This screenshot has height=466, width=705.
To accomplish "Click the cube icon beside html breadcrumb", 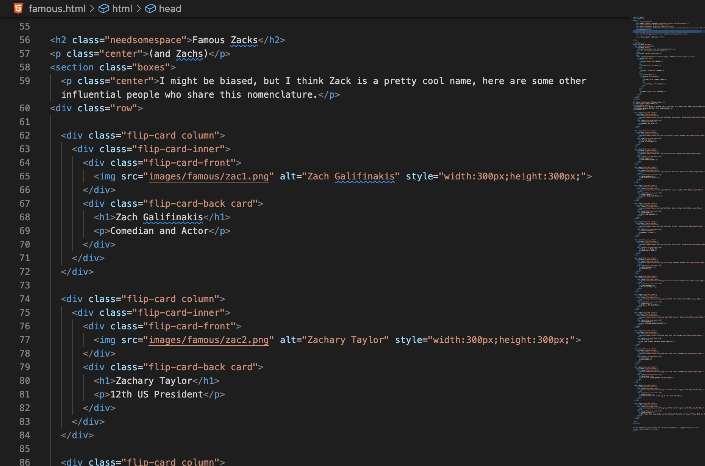I will [103, 8].
